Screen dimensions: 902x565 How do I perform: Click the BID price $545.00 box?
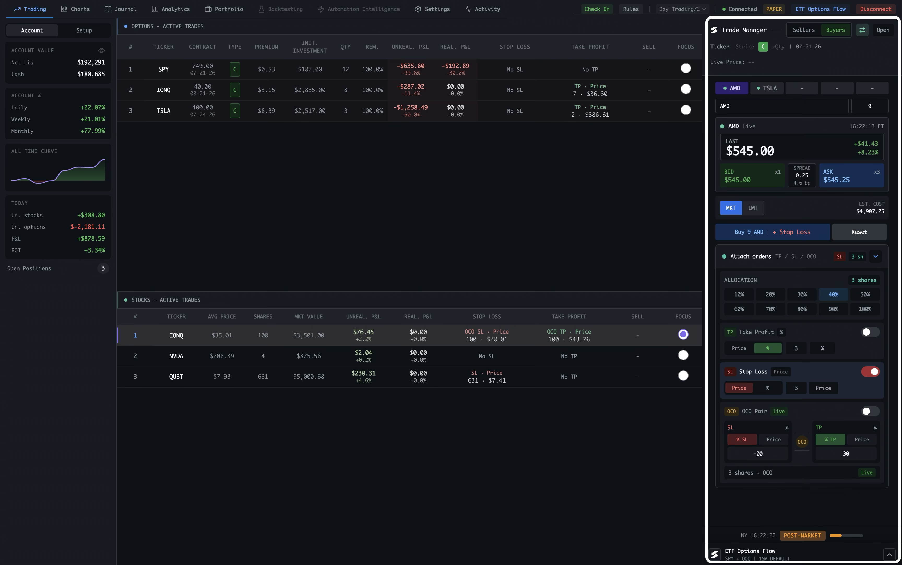point(752,176)
